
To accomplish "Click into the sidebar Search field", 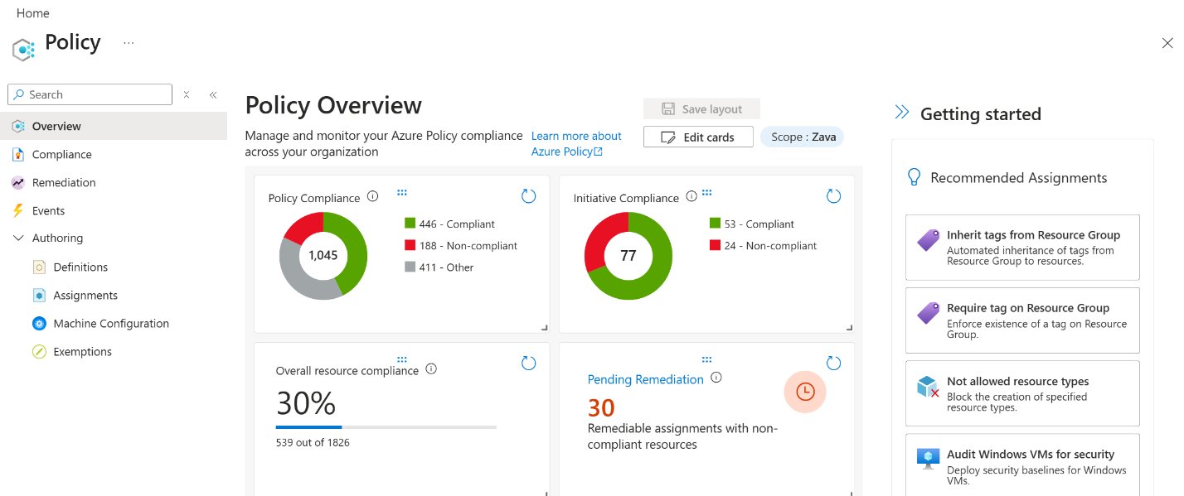I will tap(95, 94).
